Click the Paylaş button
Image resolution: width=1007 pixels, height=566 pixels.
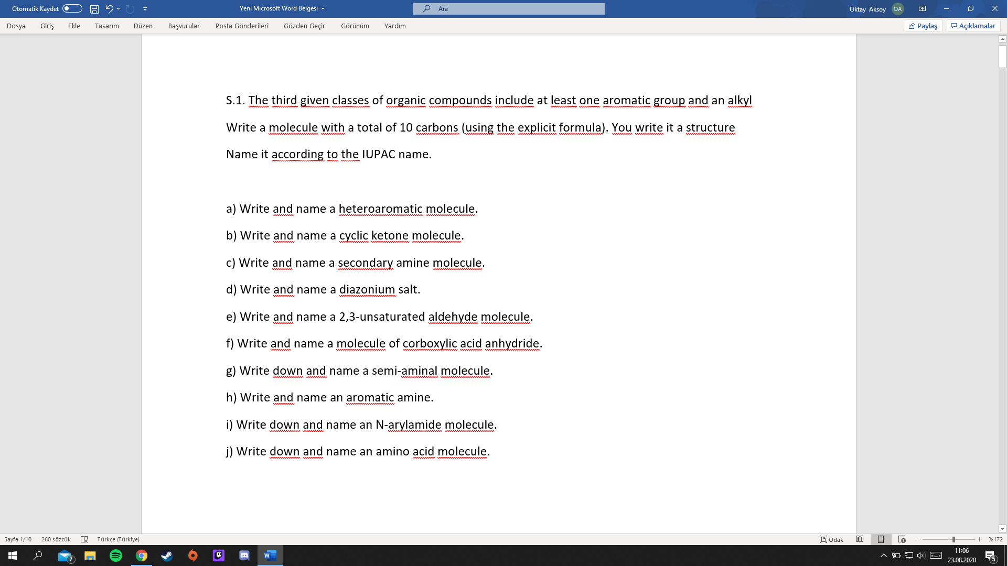click(923, 26)
